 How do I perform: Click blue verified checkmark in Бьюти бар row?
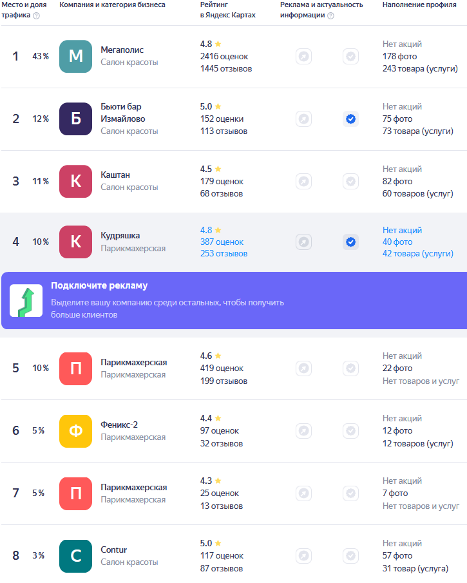(350, 119)
